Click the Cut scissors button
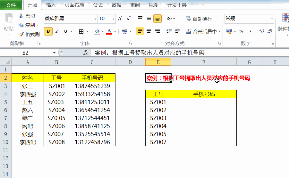The width and height of the screenshot is (289, 178). [27, 16]
